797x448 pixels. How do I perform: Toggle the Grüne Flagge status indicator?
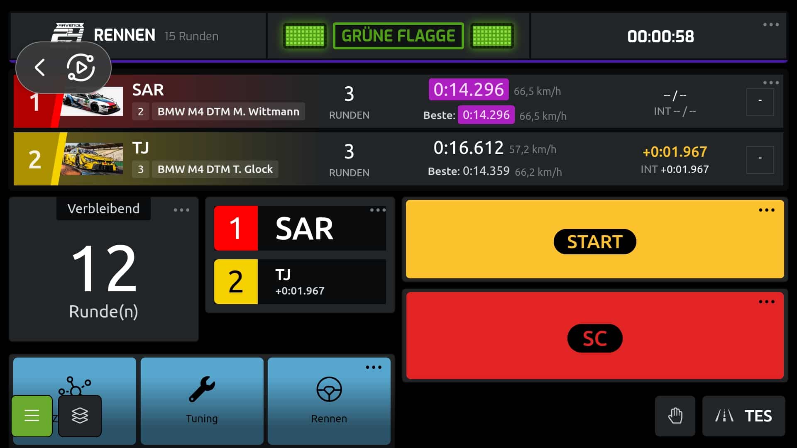pyautogui.click(x=398, y=36)
